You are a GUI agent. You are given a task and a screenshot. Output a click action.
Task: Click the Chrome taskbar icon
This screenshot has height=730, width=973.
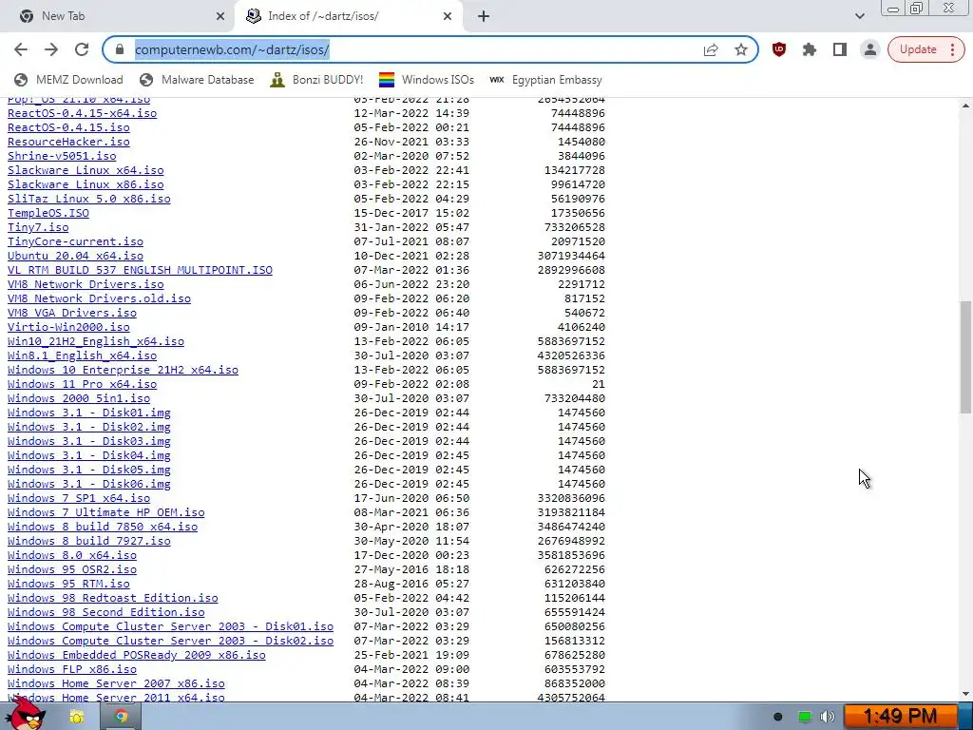pos(121,717)
